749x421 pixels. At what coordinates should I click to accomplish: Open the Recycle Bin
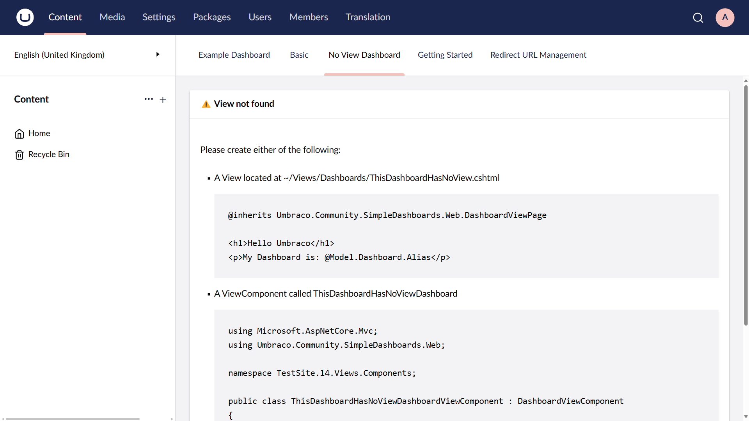[48, 154]
